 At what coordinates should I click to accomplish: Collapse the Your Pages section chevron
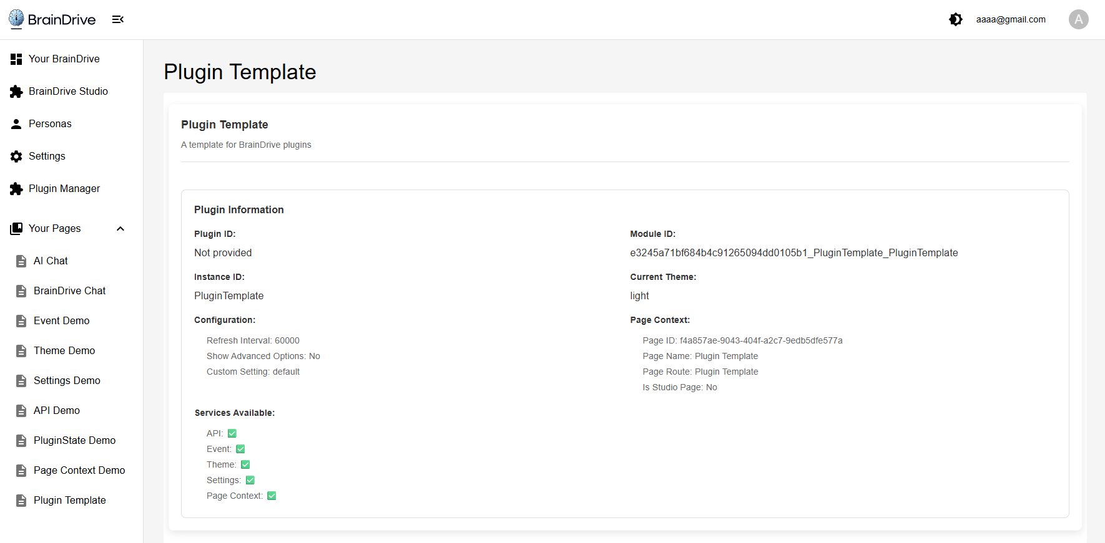tap(120, 229)
